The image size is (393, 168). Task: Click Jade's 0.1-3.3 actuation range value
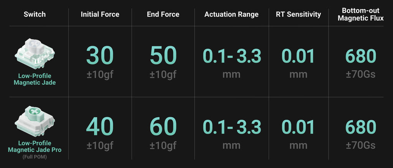coord(232,56)
